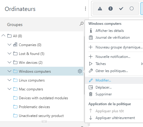
Task: Toggle the empty circle status filter
Action: click(132, 9)
